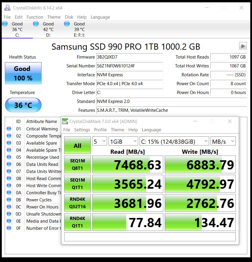The image size is (252, 262).
Task: Click the Serial Number text field
Action: pos(130,66)
